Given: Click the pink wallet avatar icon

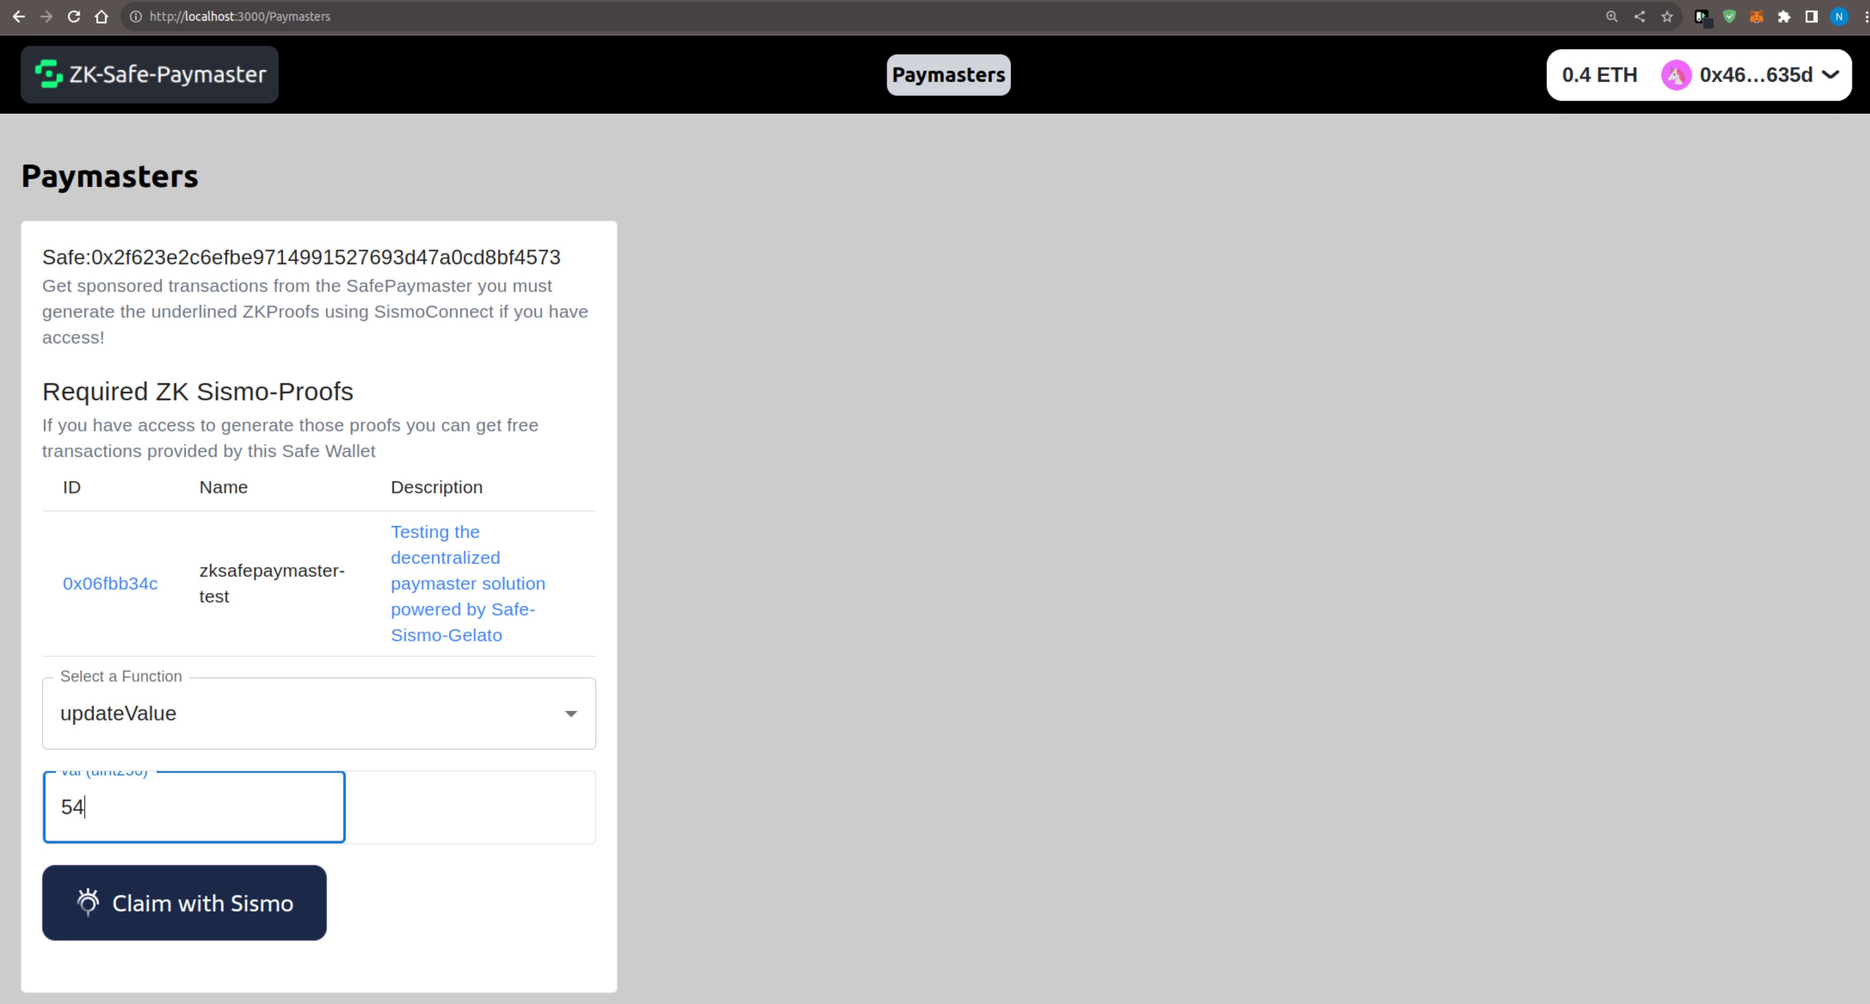Looking at the screenshot, I should click(x=1676, y=75).
